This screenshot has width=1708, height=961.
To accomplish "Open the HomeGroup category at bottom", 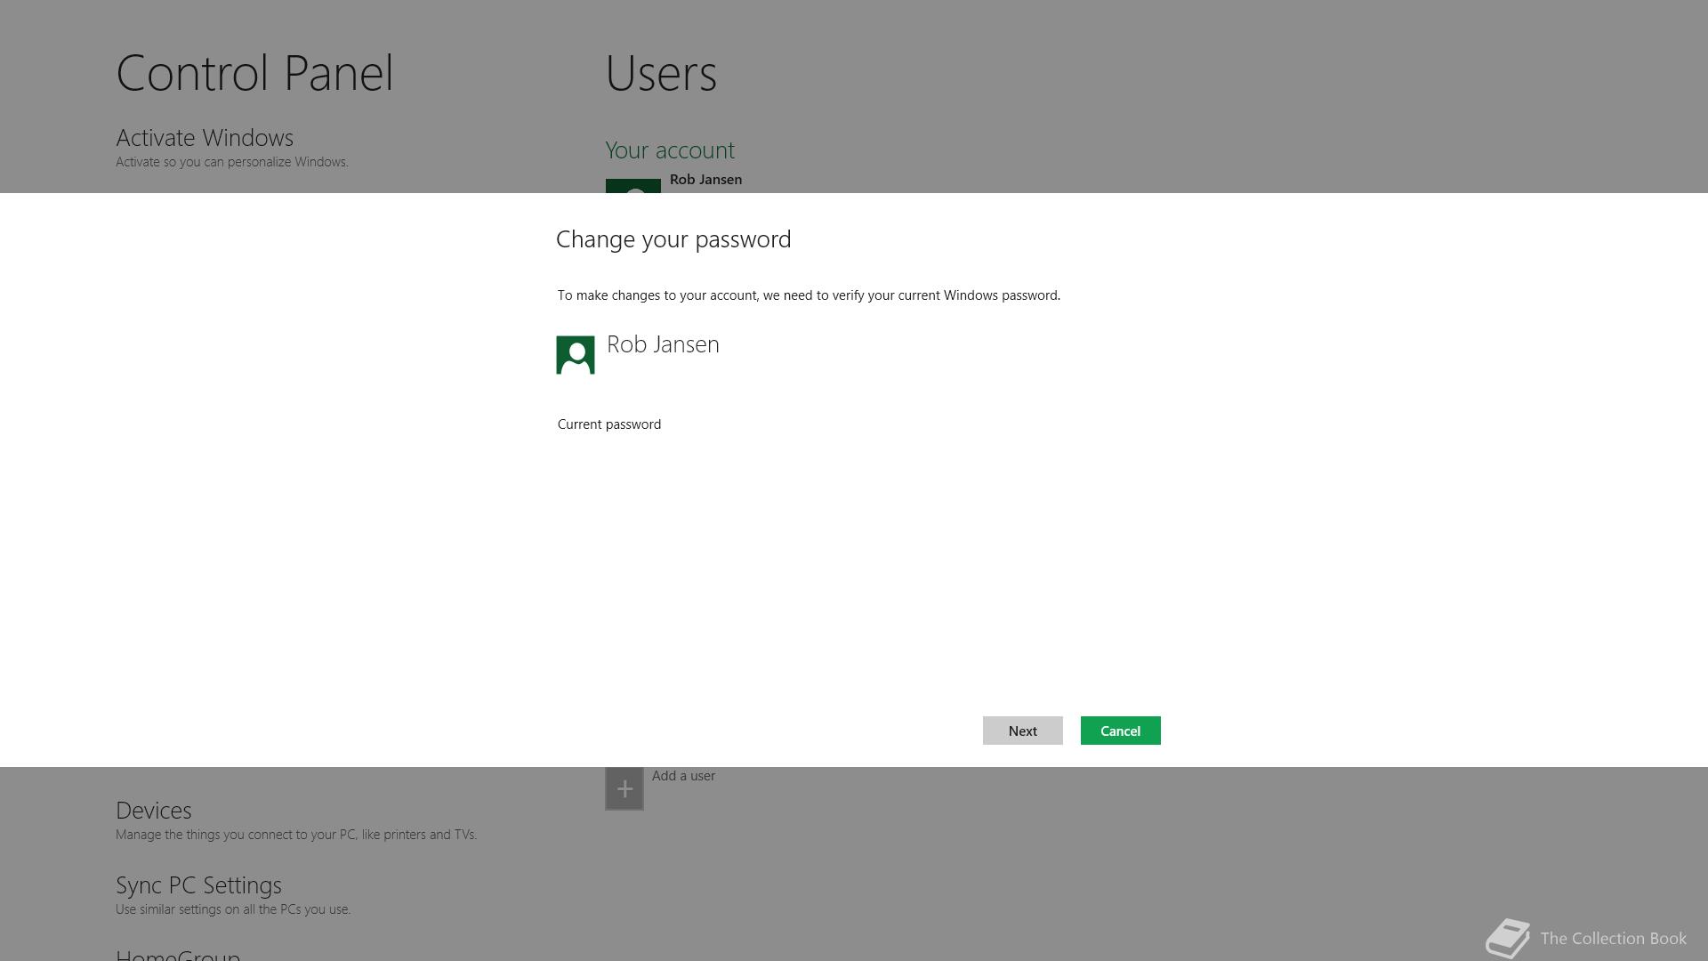I will (178, 955).
